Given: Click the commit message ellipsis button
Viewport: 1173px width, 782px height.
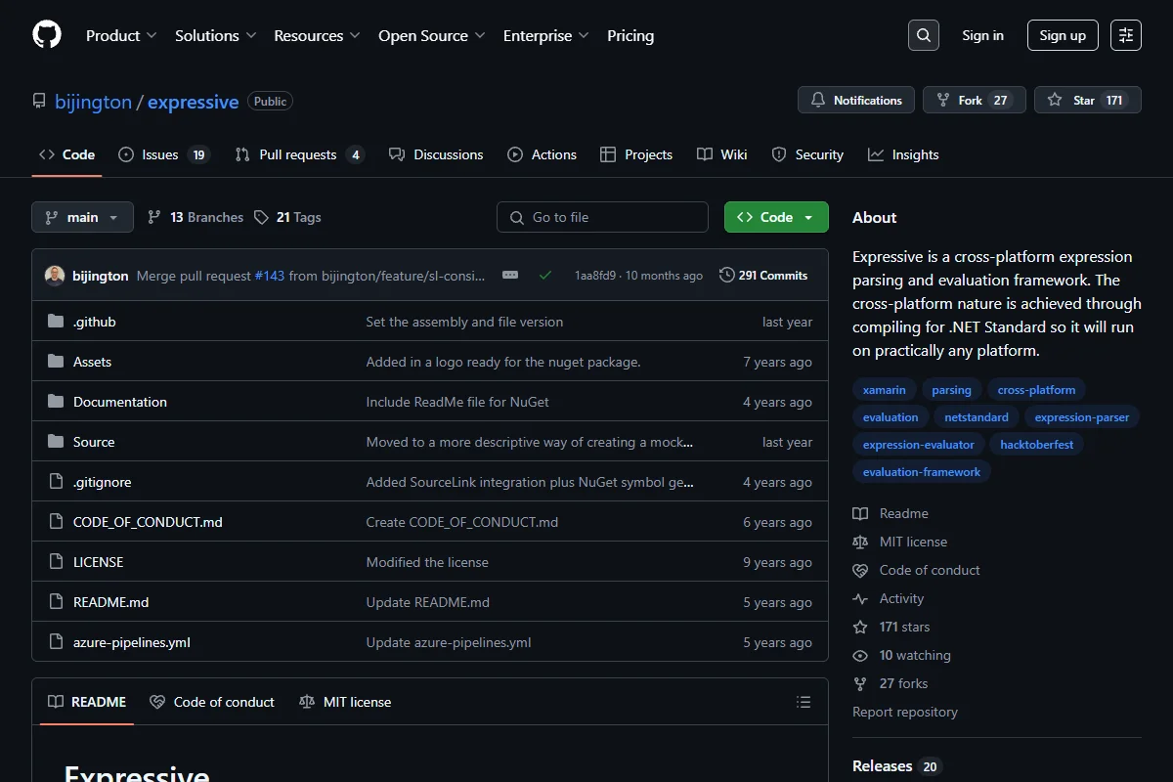Looking at the screenshot, I should [510, 276].
